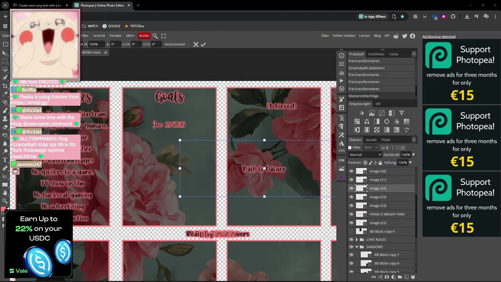Toggle fullscreen icon next to search
The height and width of the screenshot is (282, 501).
164,36
